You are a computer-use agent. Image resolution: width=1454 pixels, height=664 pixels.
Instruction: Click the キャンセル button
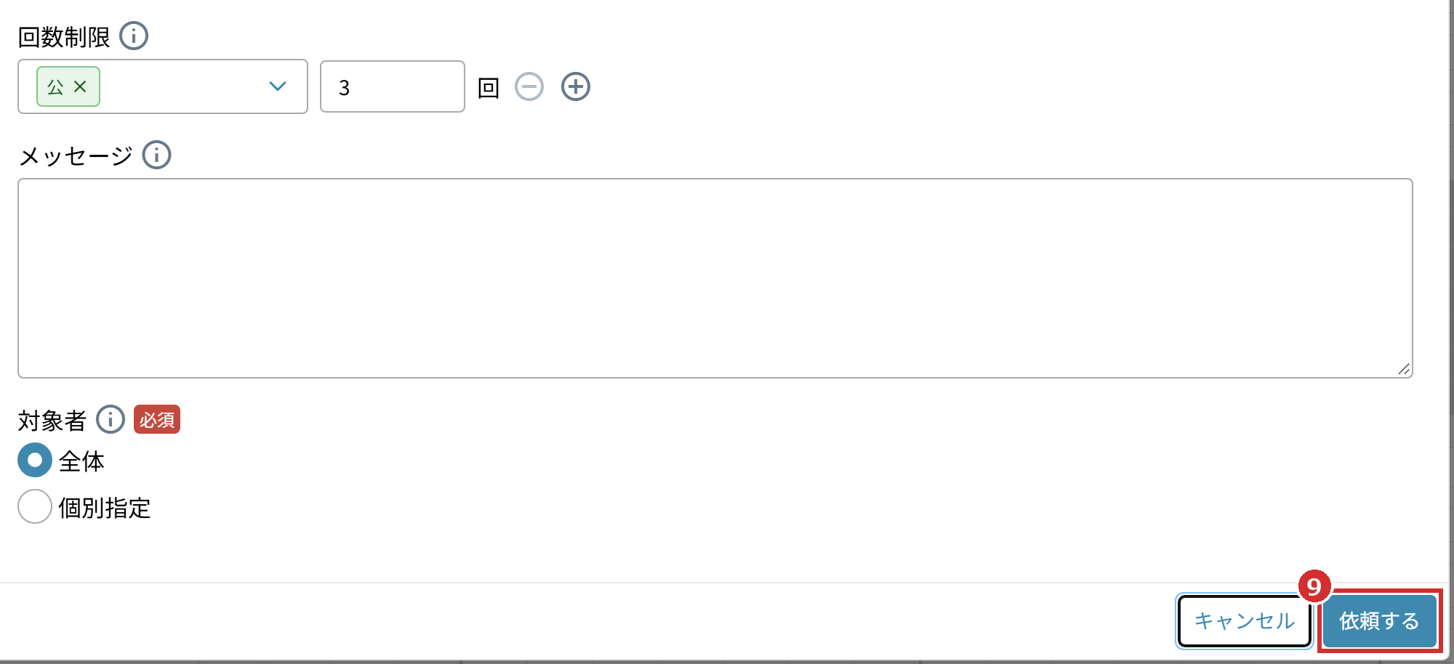click(x=1245, y=621)
